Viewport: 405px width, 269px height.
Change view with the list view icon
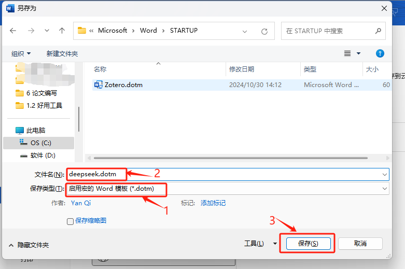(347, 53)
